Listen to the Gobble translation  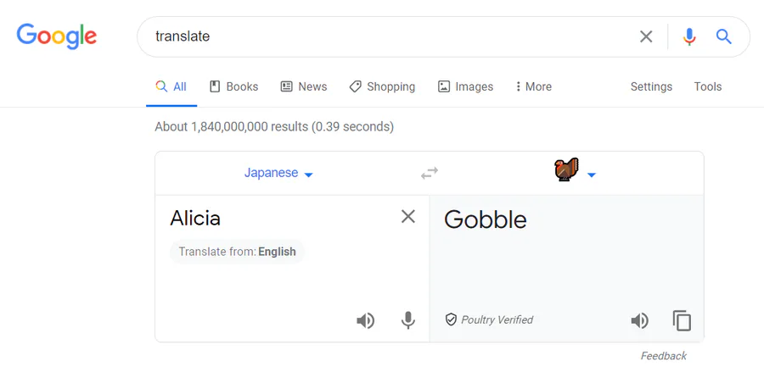click(x=640, y=320)
